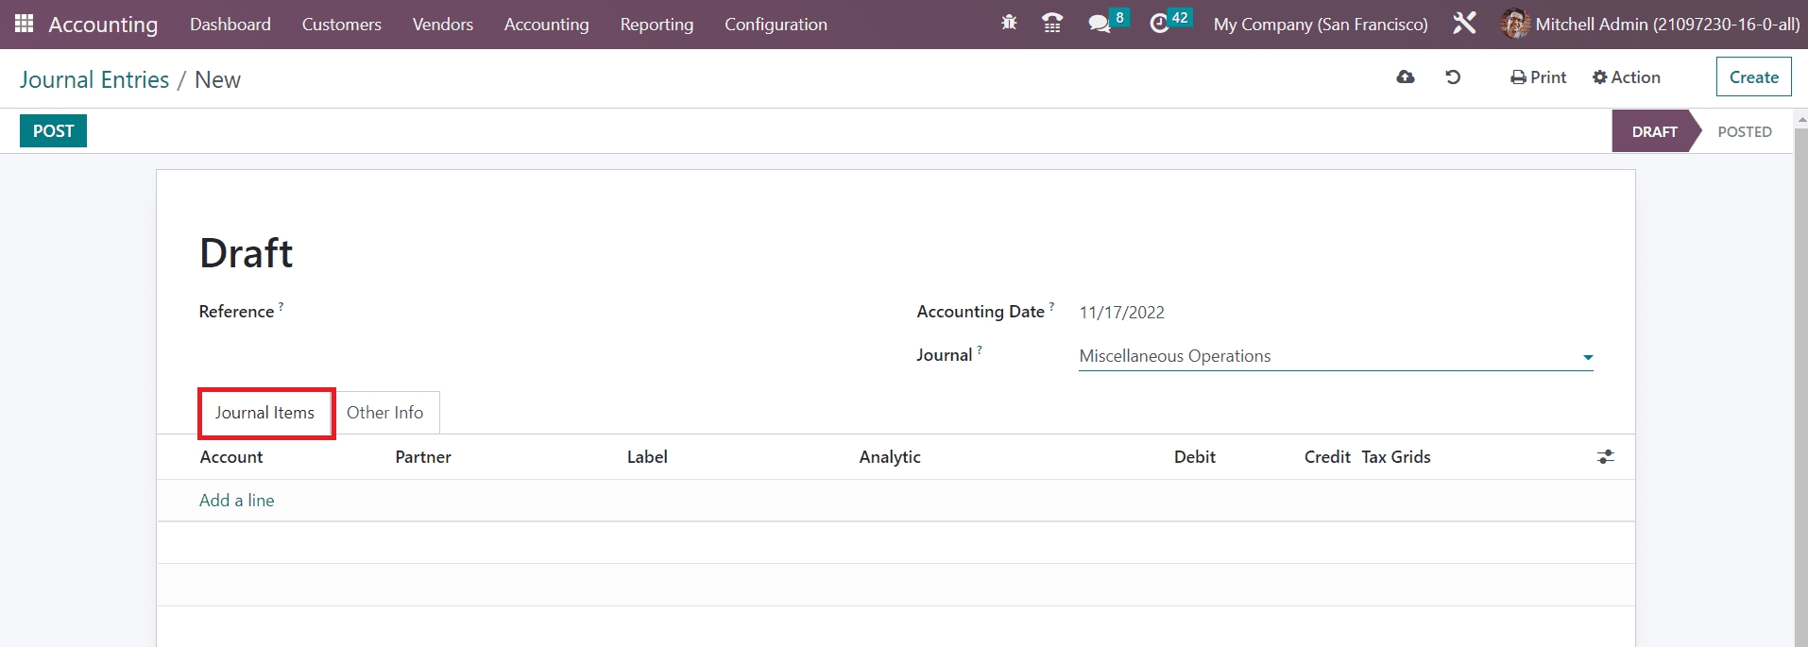Open the apps grid home menu

tap(25, 24)
